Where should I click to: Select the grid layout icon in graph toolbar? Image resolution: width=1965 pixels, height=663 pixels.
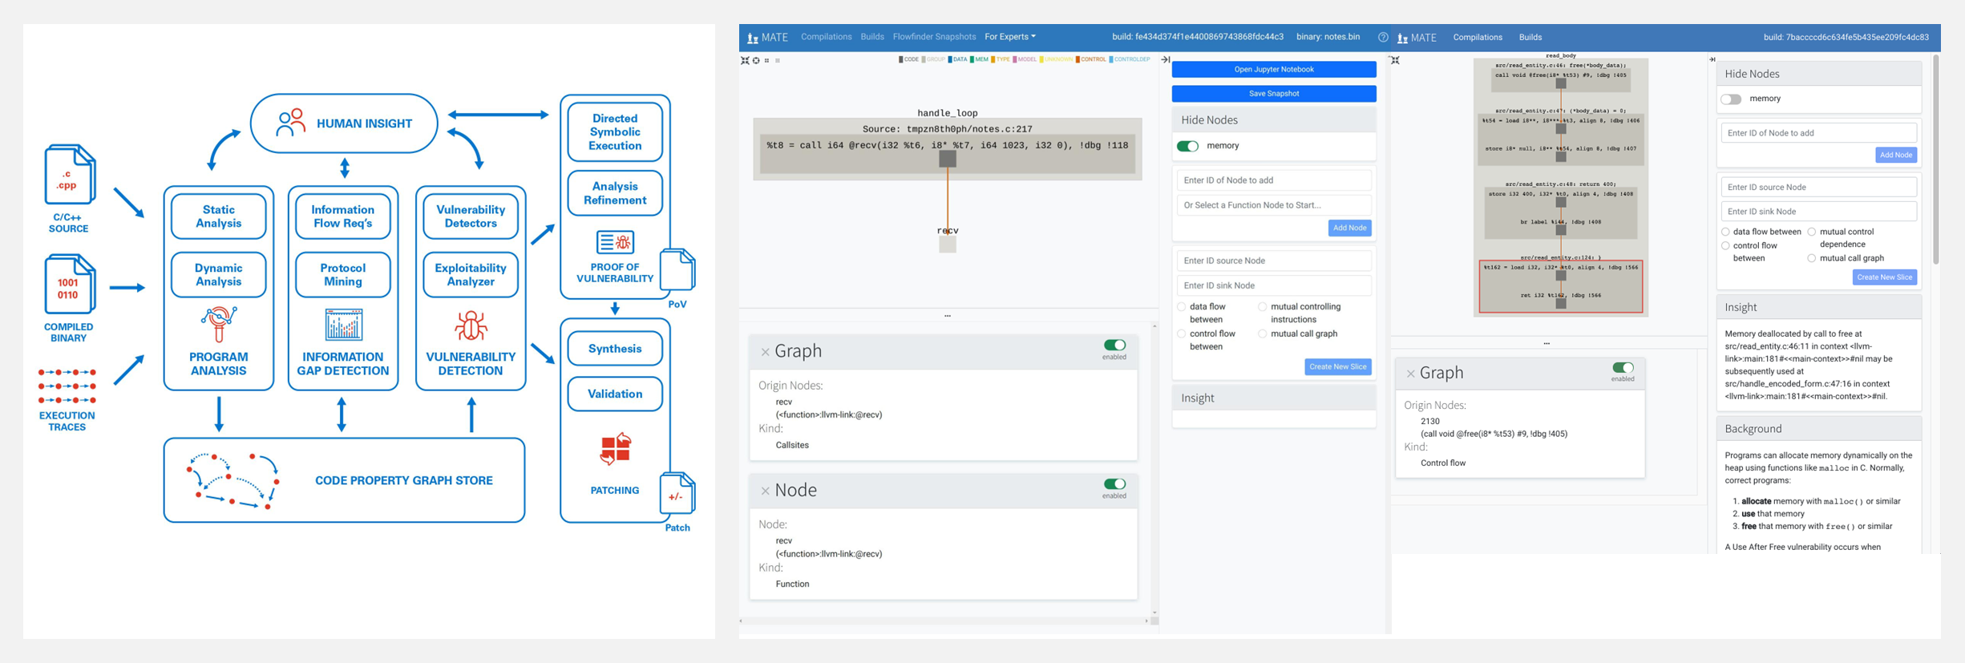click(x=767, y=60)
